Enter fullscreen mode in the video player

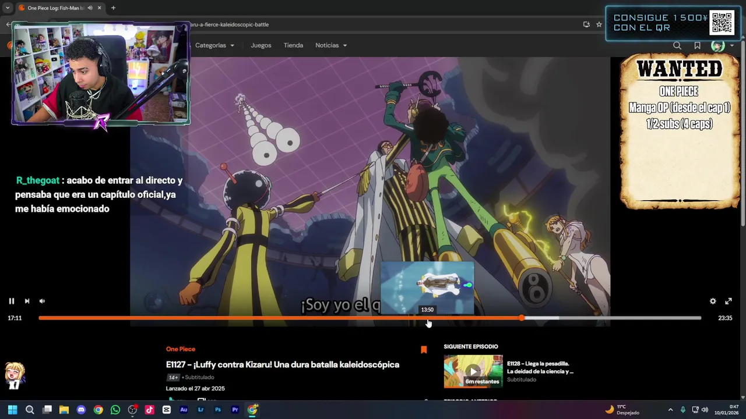pos(729,301)
